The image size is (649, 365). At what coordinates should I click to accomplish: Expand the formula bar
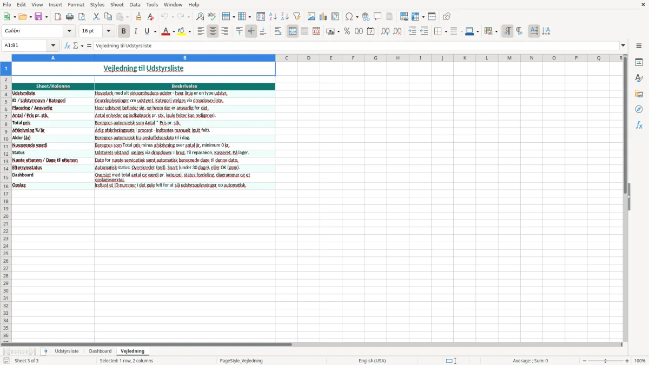pos(623,45)
